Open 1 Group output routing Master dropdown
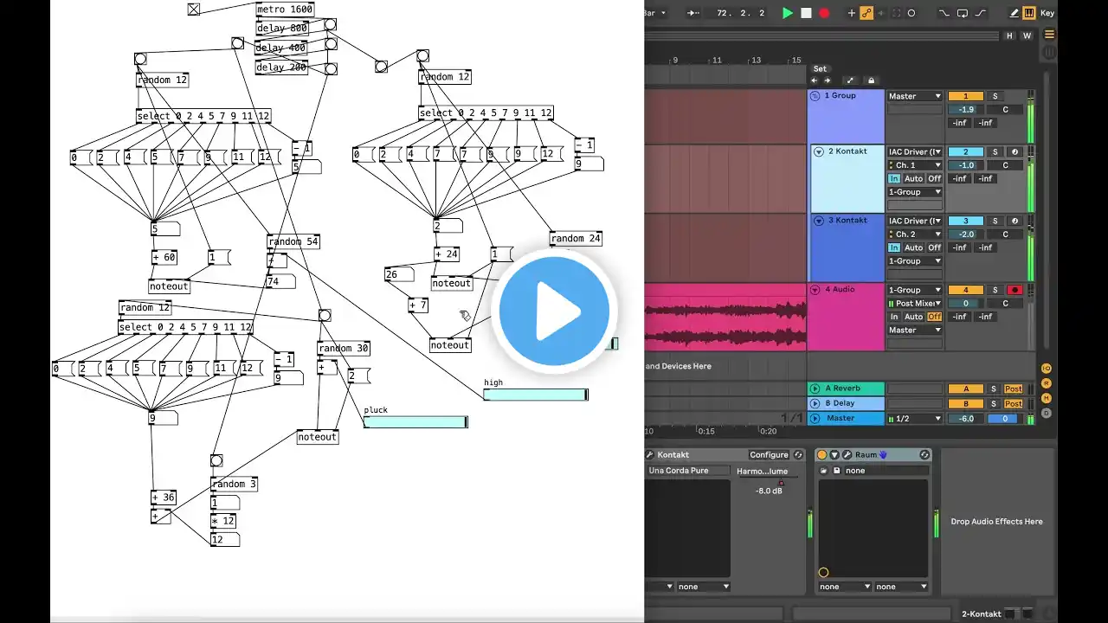This screenshot has height=623, width=1108. click(914, 96)
